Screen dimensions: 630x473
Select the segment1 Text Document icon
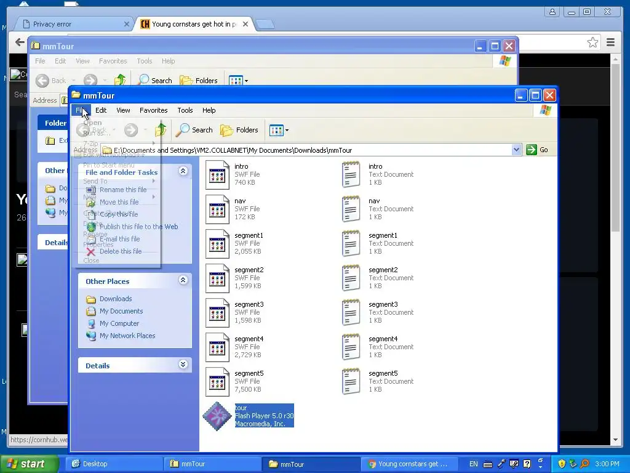[x=351, y=244]
